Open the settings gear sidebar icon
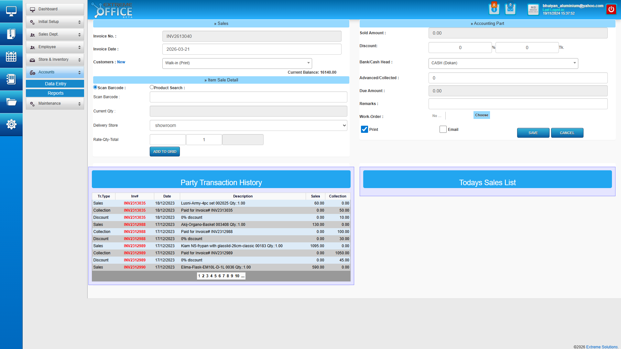The image size is (621, 349). pos(11,124)
